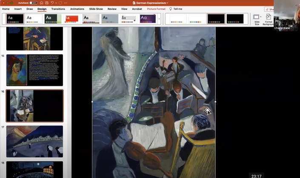Select the highlighted black color variant

tap(216, 19)
